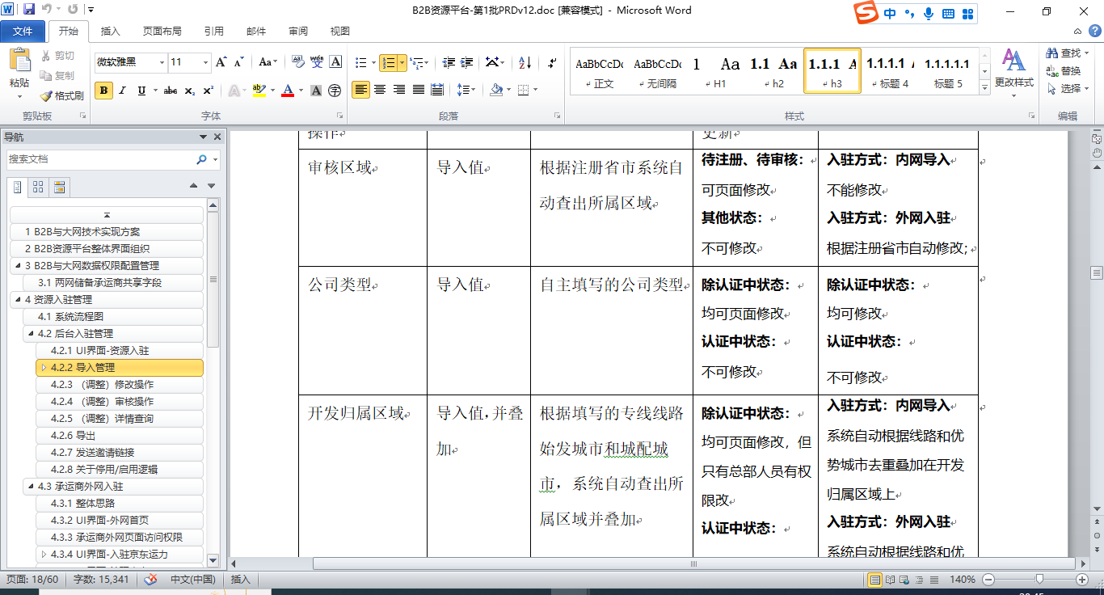The height and width of the screenshot is (595, 1104).
Task: Switch to the 审阅 (Review) tab
Action: click(x=298, y=32)
